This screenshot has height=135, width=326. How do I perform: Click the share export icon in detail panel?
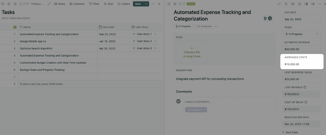click(286, 4)
